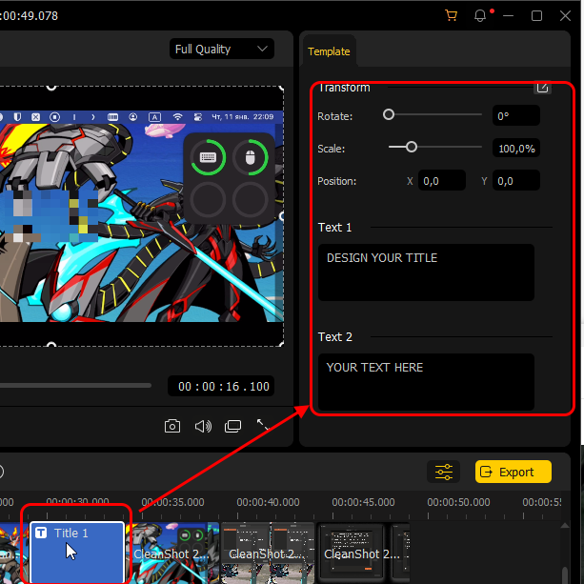Viewport: 584px width, 584px height.
Task: Edit the Text 1 box DESIGN YOUR TITLE
Action: 426,272
